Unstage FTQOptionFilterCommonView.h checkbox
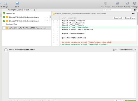Image resolution: width=138 pixels, height=101 pixels. coord(4,17)
